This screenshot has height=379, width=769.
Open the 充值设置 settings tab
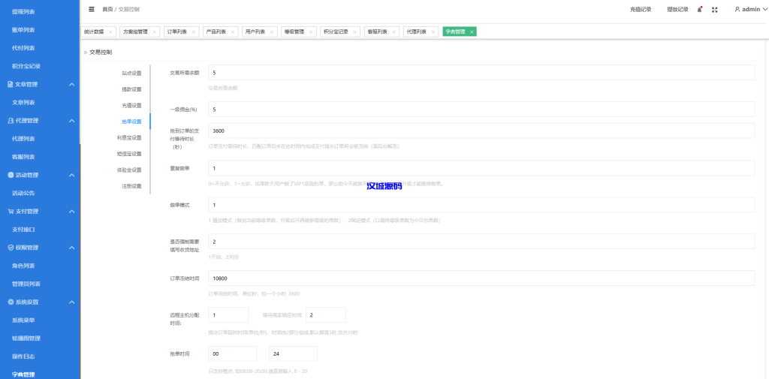coord(131,105)
